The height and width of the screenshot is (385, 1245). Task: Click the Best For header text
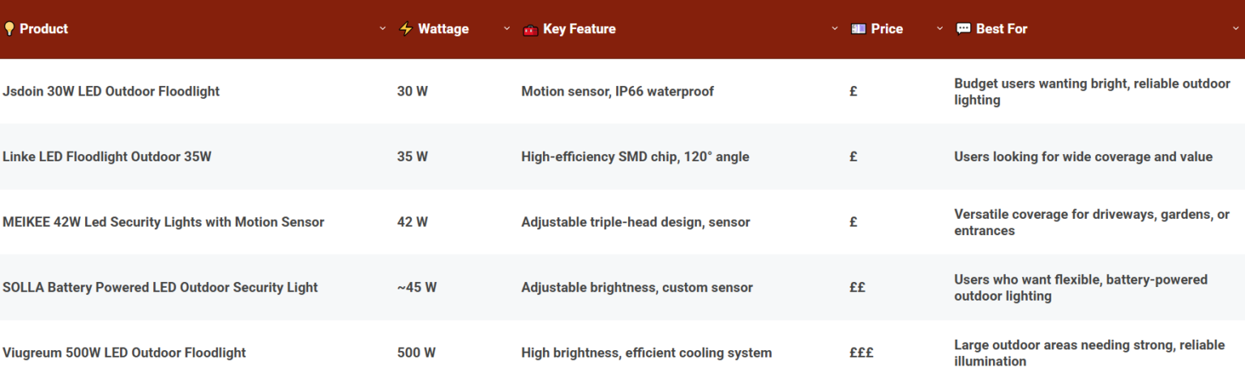pos(1001,29)
